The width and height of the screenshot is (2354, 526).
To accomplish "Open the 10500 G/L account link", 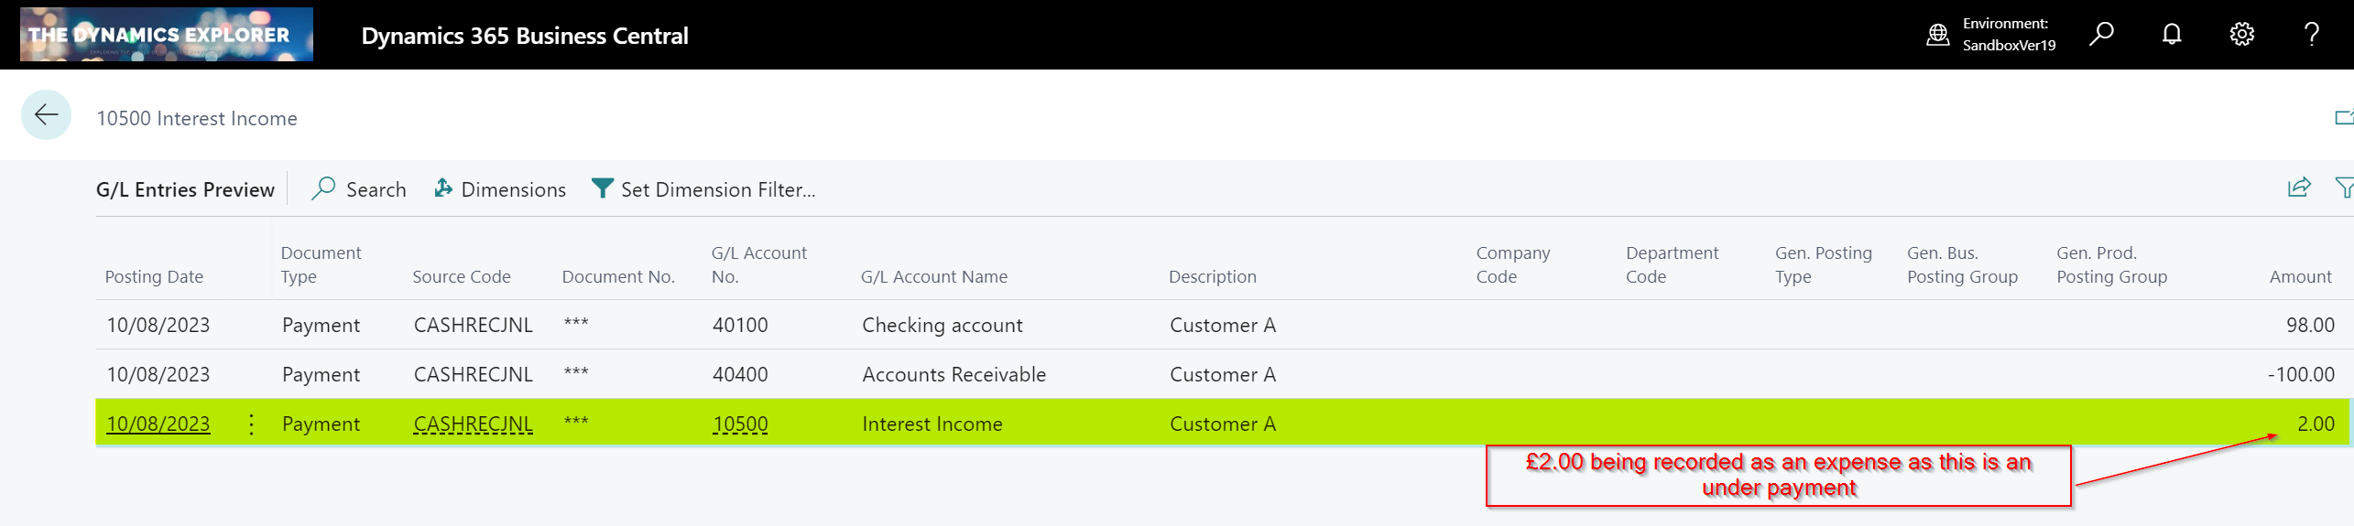I will pyautogui.click(x=740, y=424).
